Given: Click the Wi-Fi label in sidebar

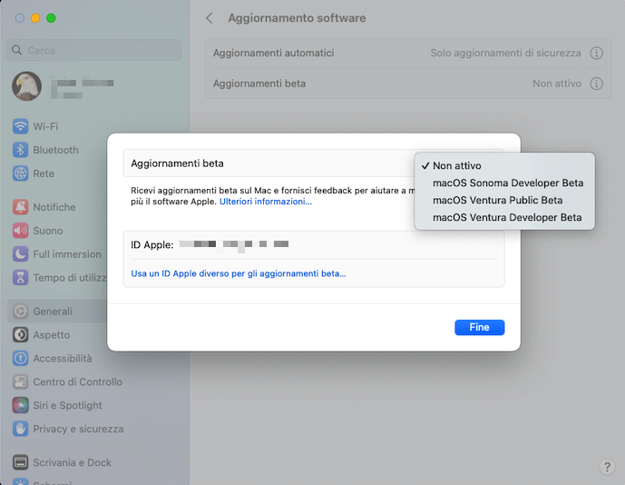Looking at the screenshot, I should [45, 126].
